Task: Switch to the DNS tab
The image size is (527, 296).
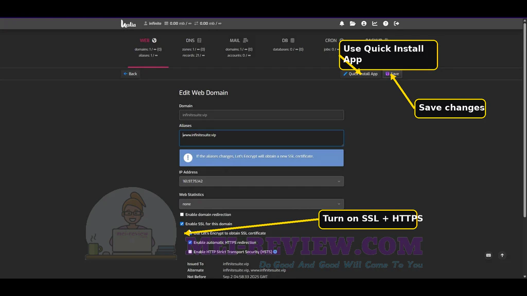Action: 194,48
